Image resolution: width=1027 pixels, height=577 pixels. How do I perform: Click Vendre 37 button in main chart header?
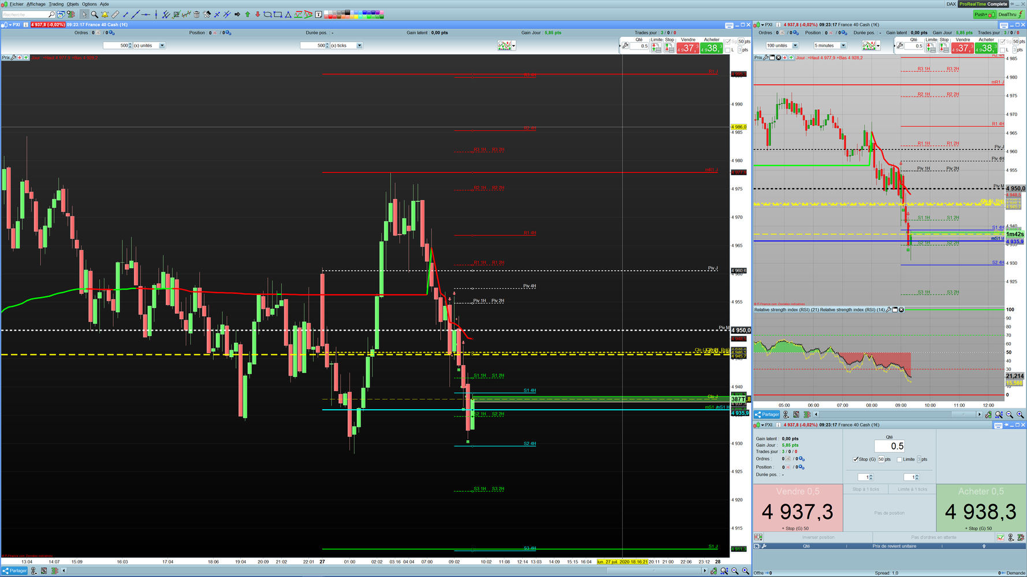coord(688,48)
